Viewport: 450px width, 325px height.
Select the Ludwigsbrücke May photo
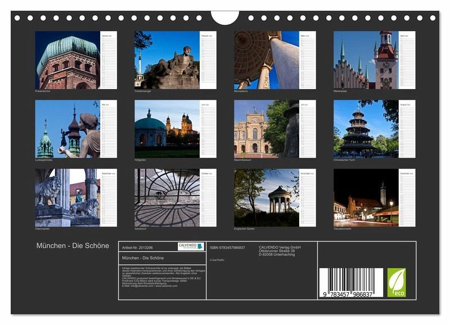click(x=67, y=129)
